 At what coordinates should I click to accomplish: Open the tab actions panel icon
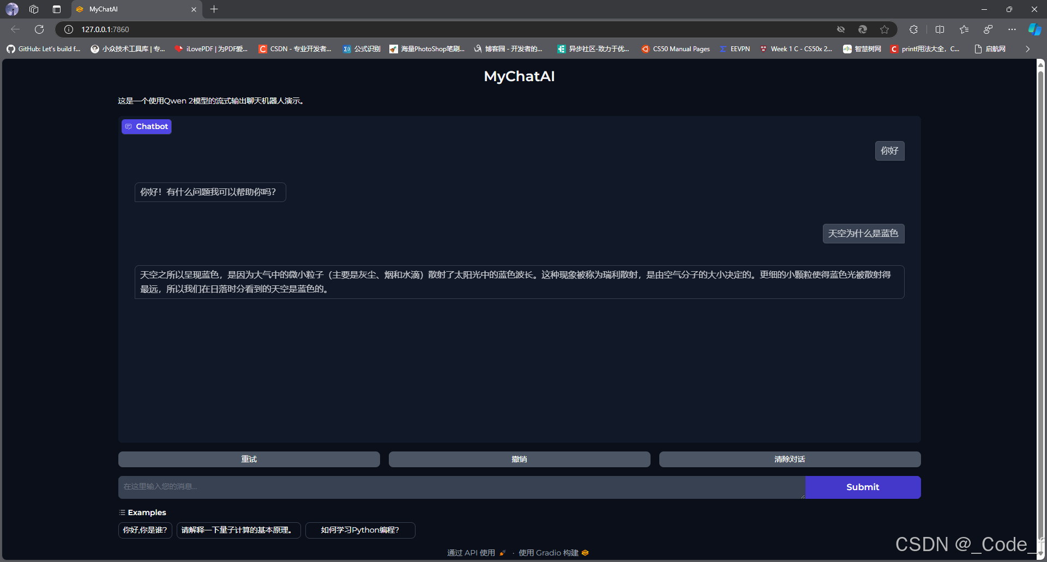point(56,9)
